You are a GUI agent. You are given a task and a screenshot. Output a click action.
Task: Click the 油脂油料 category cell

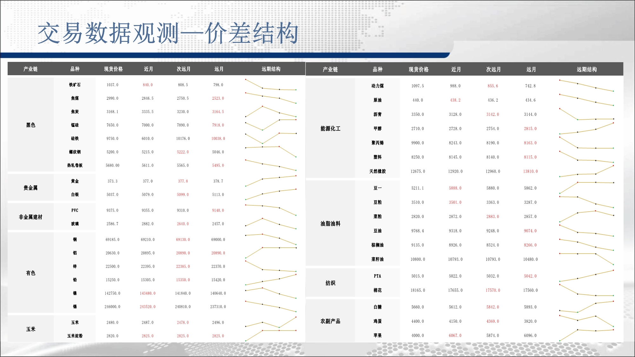coord(331,223)
